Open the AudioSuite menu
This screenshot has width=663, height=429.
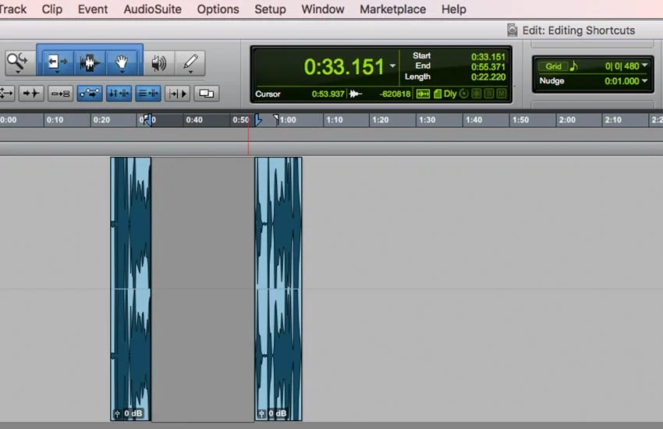tap(152, 9)
